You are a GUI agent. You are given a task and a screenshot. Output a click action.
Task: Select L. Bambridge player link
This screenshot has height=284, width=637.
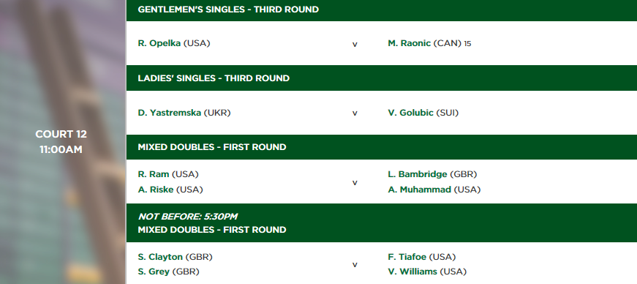click(418, 174)
